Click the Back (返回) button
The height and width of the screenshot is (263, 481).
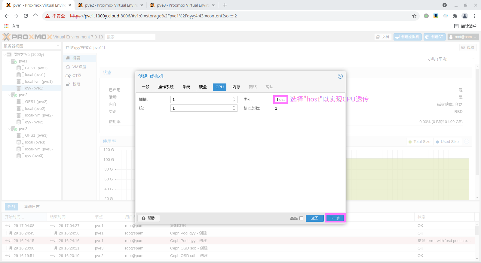click(x=314, y=218)
